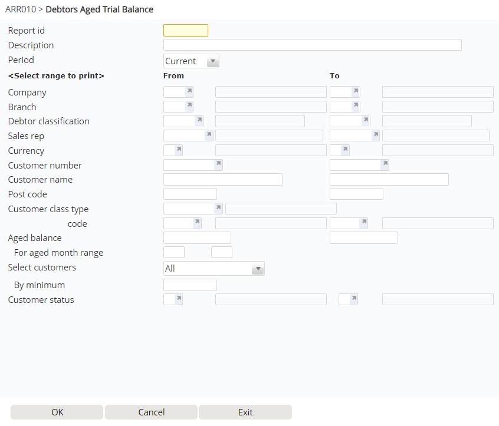The image size is (499, 426).
Task: Focus the Report id input field
Action: tap(185, 31)
